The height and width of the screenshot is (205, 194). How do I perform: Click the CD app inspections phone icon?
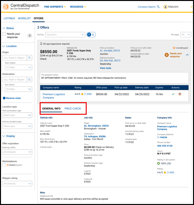click(x=41, y=44)
